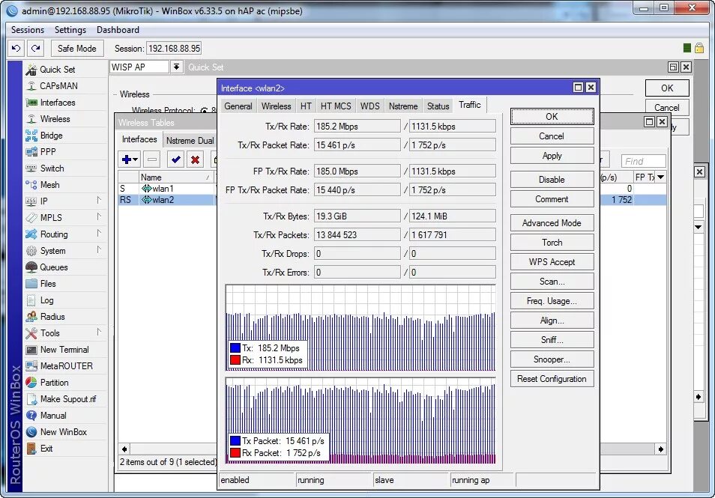Open Log menu item

46,300
